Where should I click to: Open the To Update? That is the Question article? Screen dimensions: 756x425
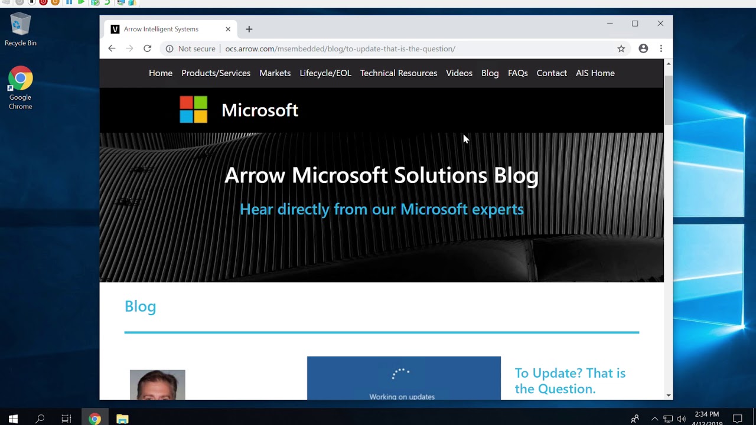570,381
